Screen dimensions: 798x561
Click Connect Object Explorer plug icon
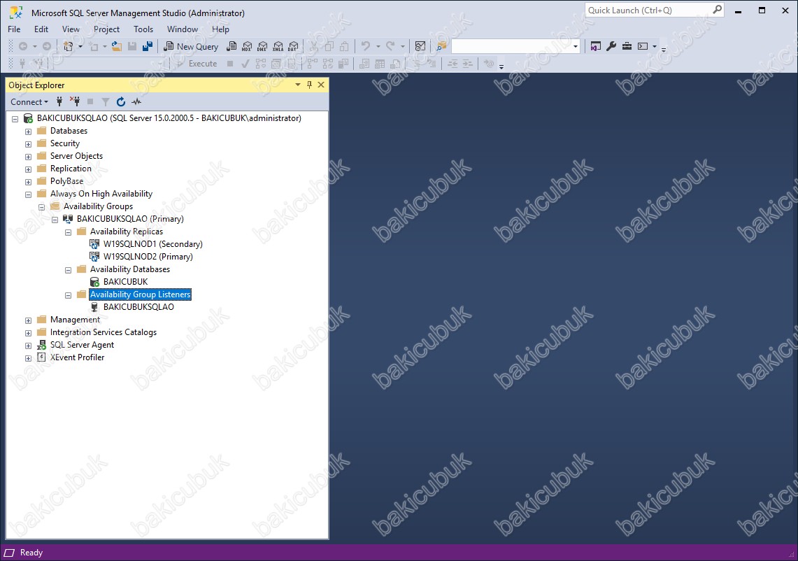pyautogui.click(x=59, y=102)
